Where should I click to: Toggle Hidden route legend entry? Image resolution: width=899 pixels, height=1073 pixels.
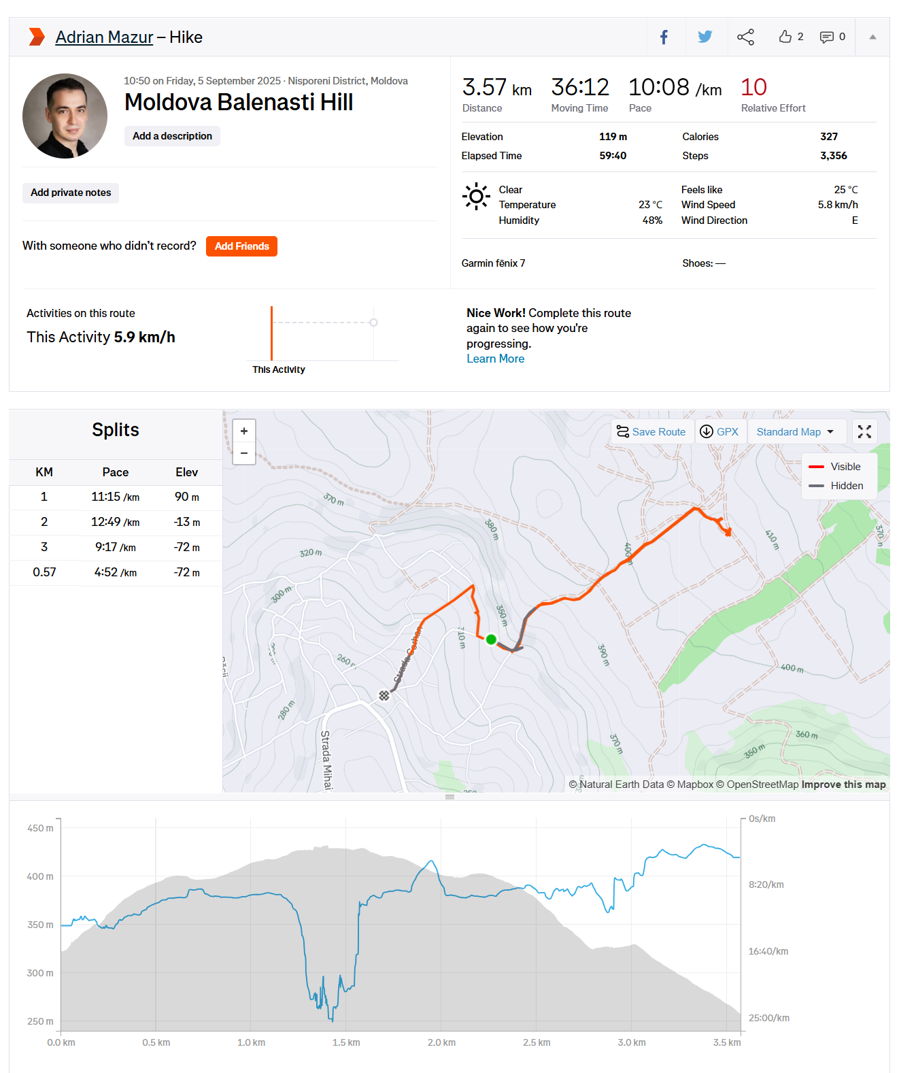click(836, 486)
